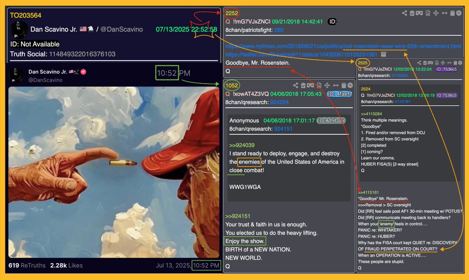Open post number 2525
Image resolution: width=469 pixels, height=280 pixels.
pos(363,63)
